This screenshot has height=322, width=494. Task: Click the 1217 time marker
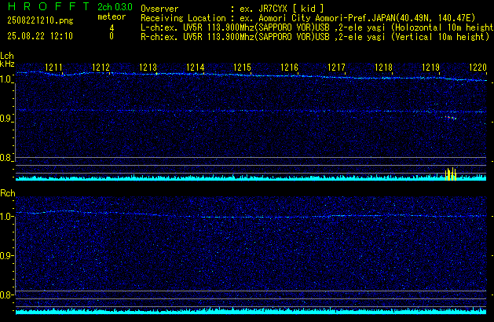pos(336,68)
